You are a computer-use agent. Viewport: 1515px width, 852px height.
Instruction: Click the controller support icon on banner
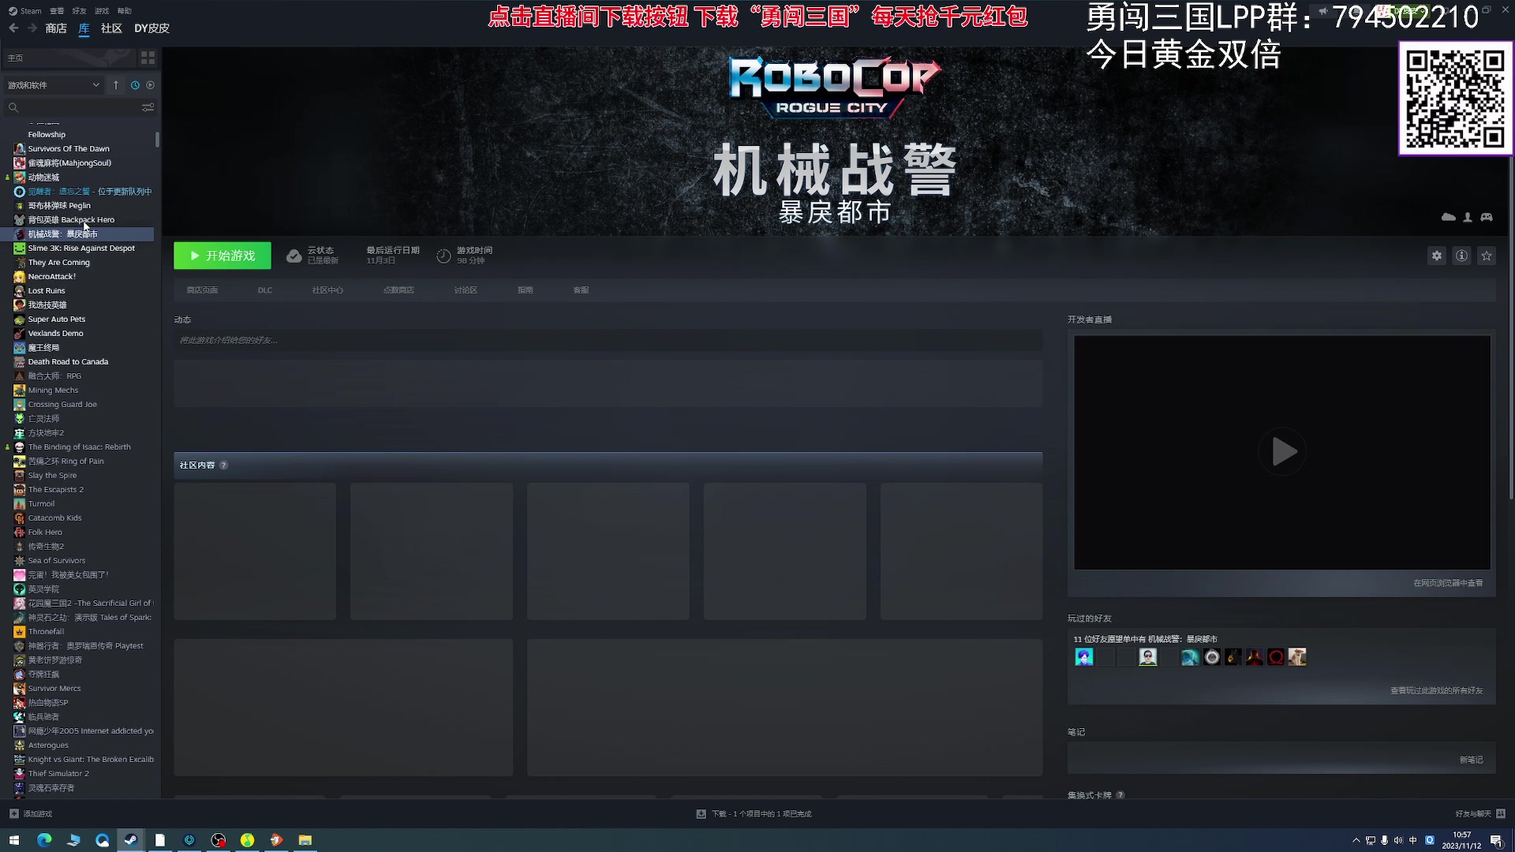click(x=1487, y=217)
